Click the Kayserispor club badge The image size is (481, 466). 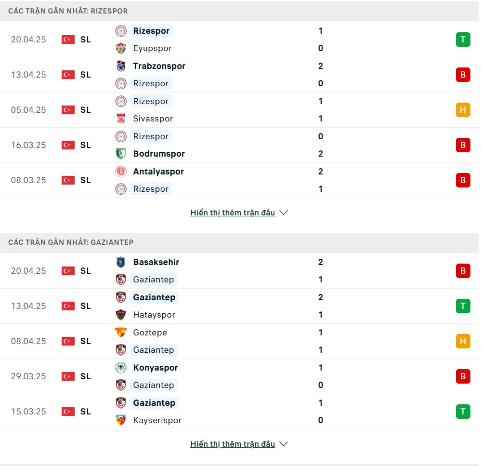coord(121,420)
